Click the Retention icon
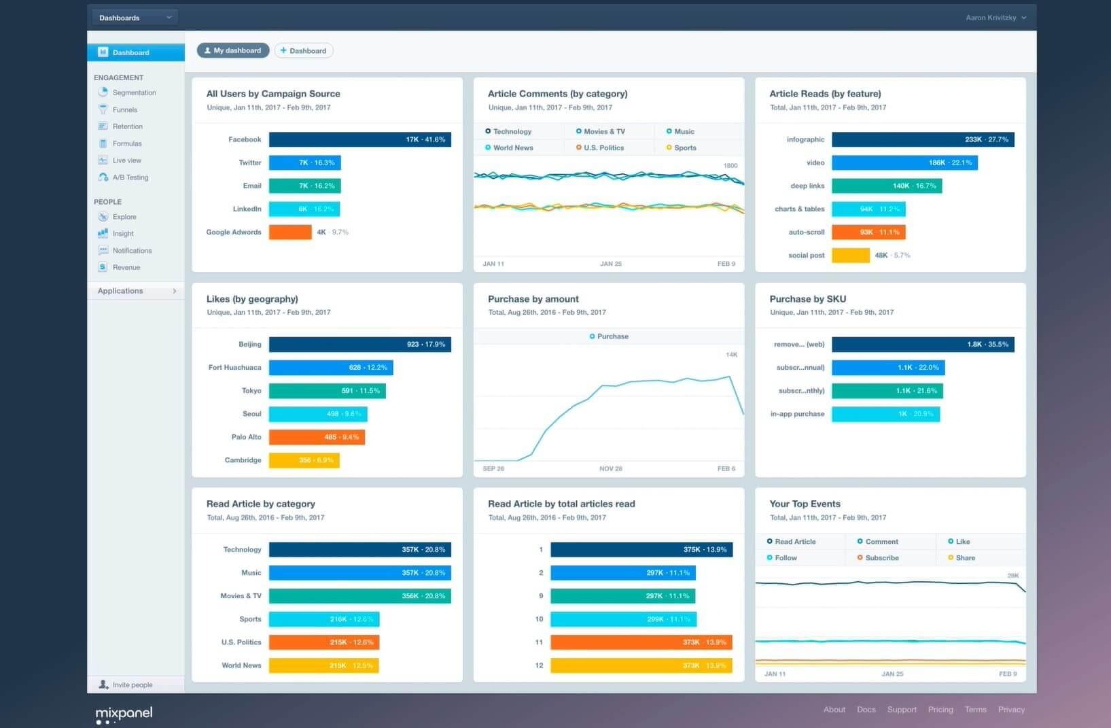 point(103,126)
